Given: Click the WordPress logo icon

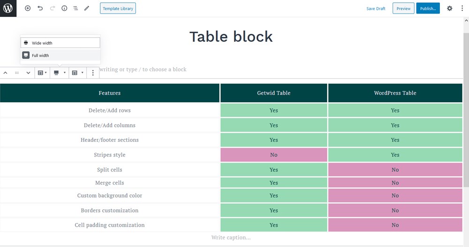Looking at the screenshot, I should click(8, 8).
